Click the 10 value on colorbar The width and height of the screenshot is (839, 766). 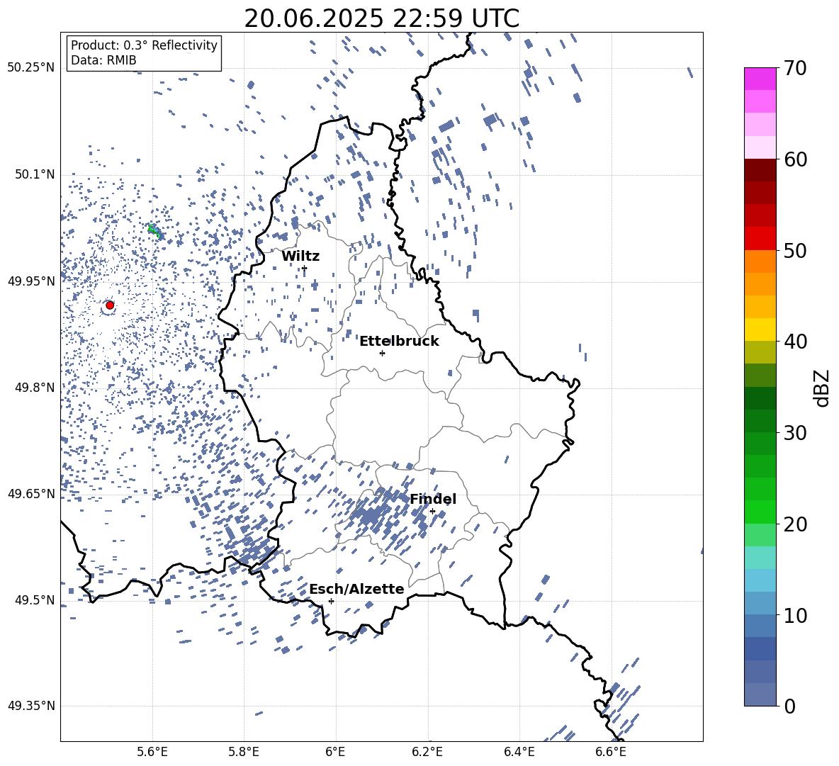click(x=795, y=615)
